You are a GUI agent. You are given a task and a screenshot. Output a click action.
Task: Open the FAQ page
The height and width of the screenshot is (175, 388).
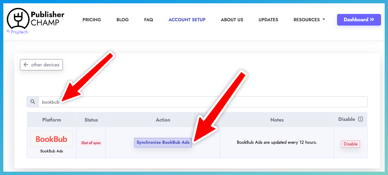tap(148, 20)
